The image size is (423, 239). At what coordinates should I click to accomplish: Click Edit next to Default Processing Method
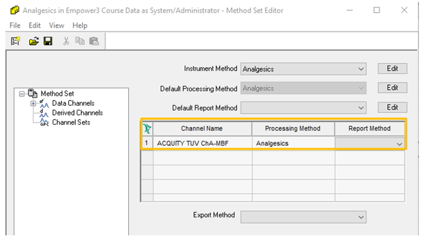tap(392, 88)
